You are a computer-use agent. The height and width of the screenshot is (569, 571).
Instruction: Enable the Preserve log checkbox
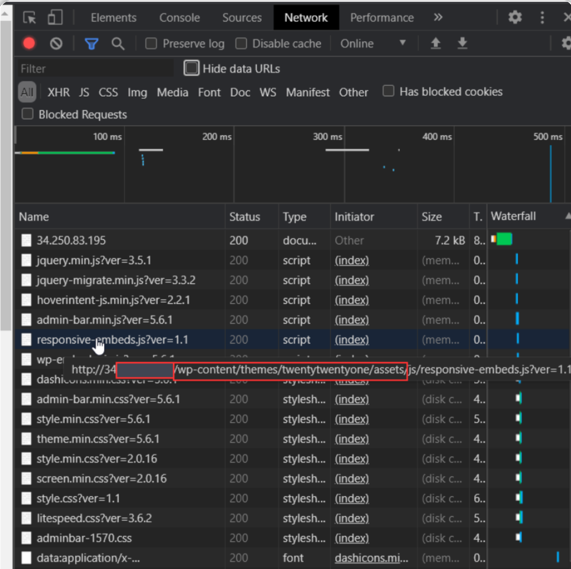151,43
